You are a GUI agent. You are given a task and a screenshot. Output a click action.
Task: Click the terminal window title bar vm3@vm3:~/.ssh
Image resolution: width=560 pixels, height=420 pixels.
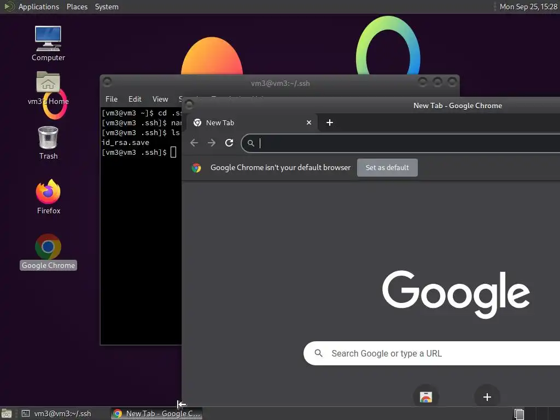280,83
